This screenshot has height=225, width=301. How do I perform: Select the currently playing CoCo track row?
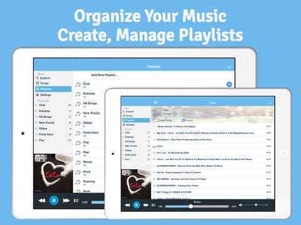pos(212,146)
